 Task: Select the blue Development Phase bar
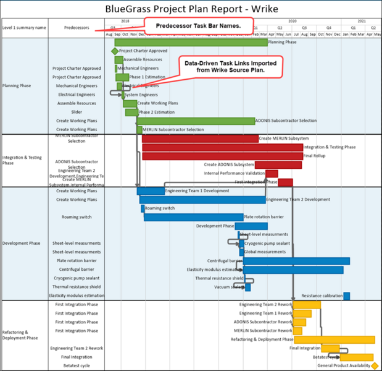pos(251,226)
